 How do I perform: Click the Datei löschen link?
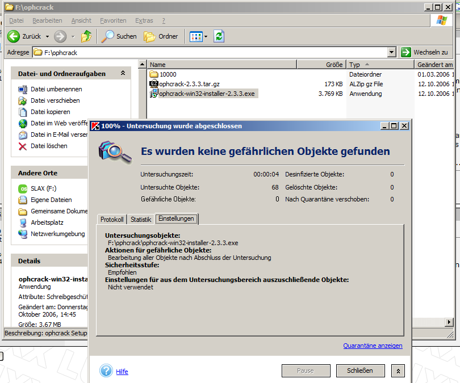49,146
